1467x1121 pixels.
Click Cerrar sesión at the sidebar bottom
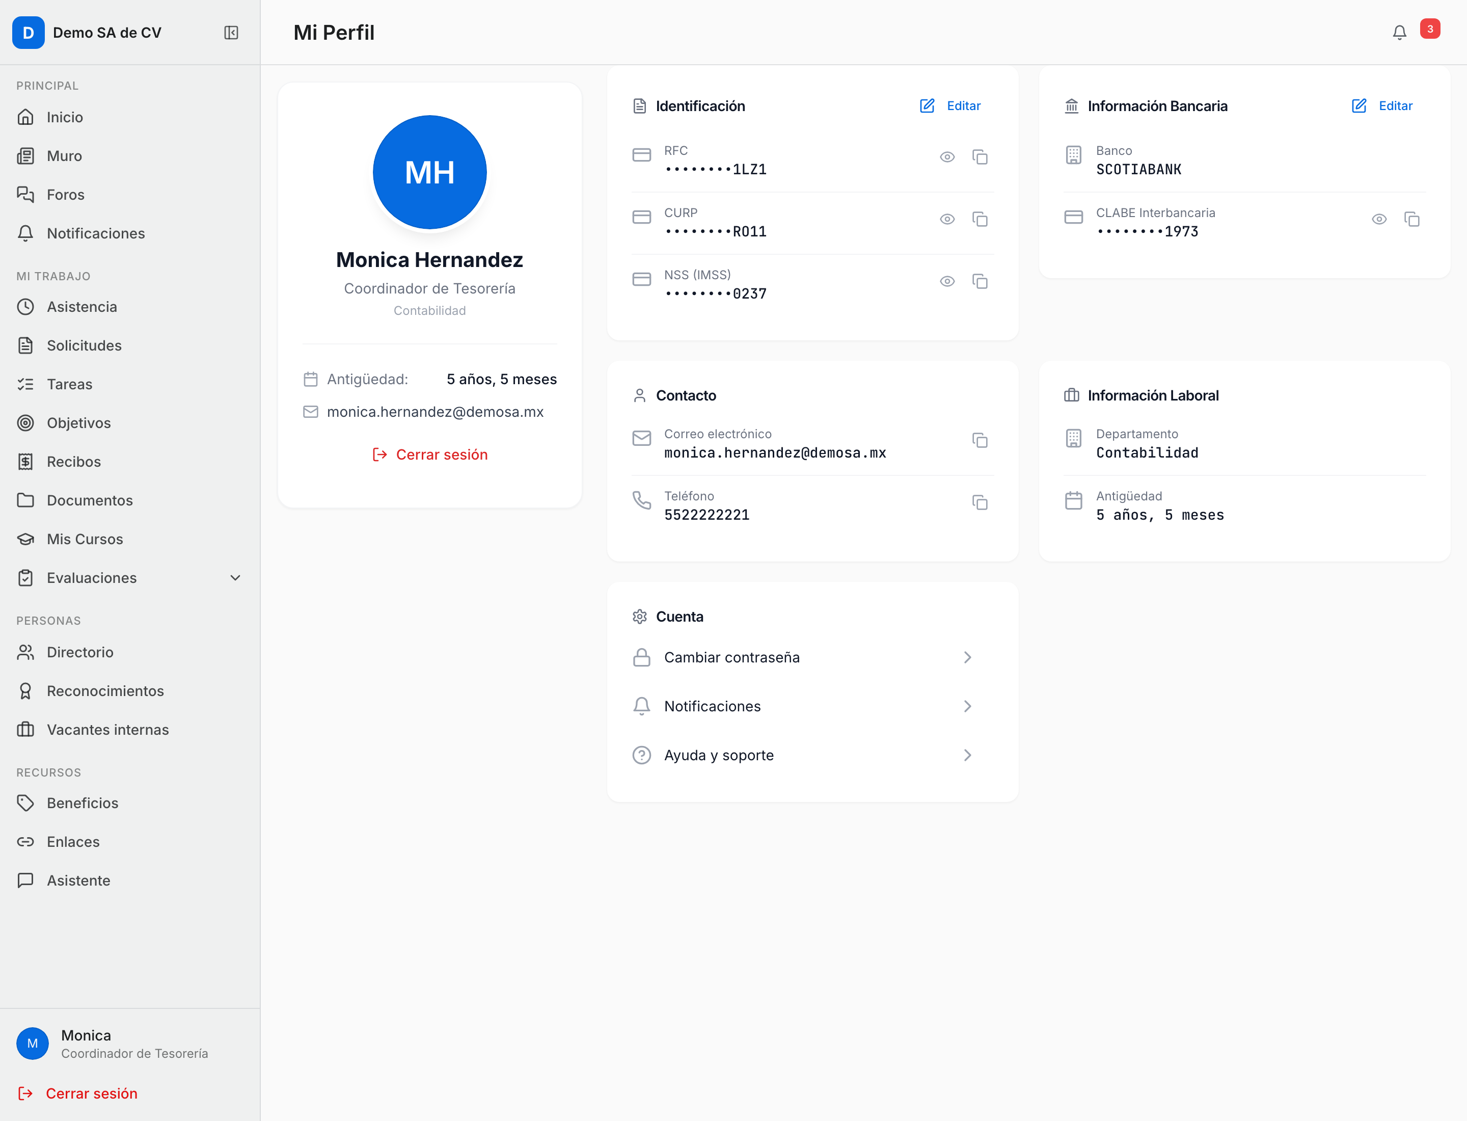(x=77, y=1093)
